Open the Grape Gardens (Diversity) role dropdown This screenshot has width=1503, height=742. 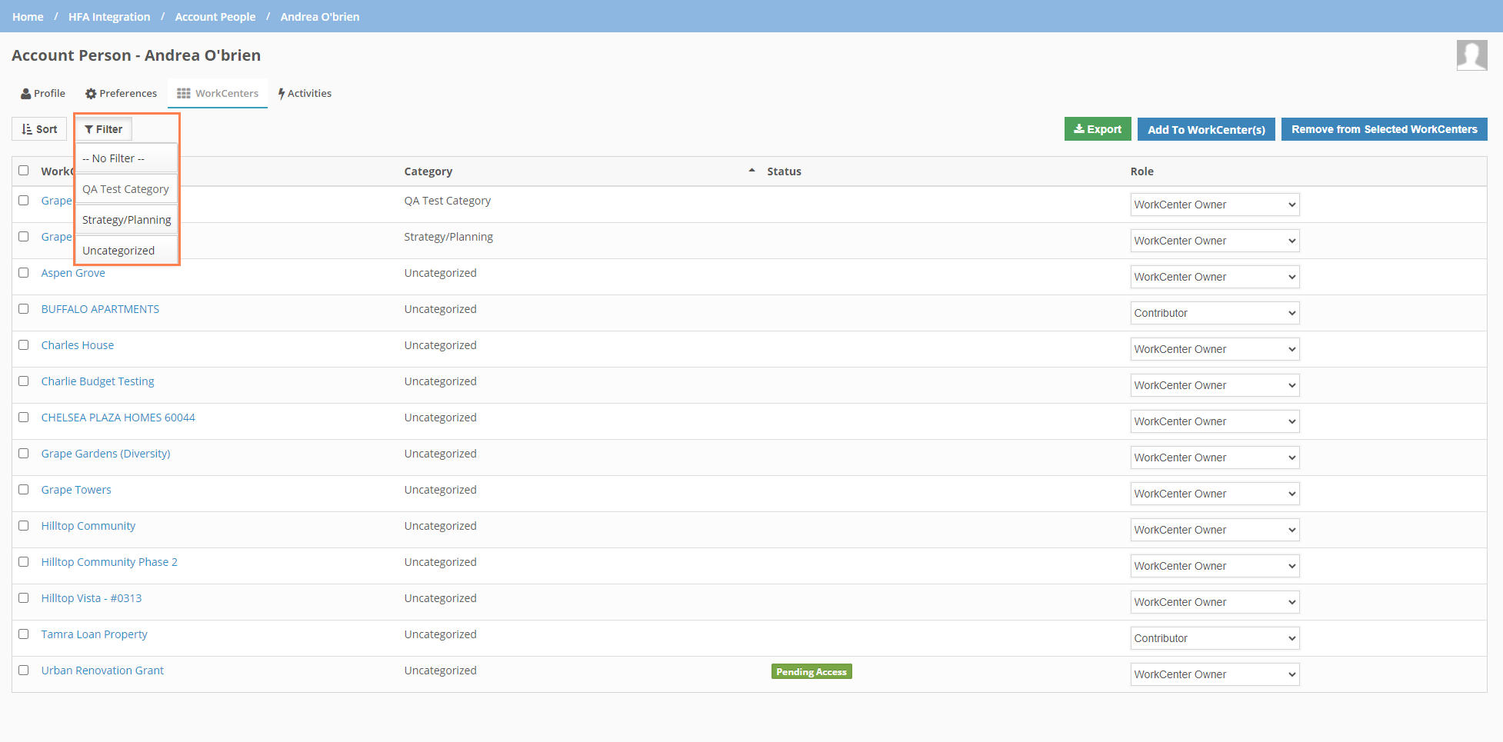pyautogui.click(x=1215, y=458)
